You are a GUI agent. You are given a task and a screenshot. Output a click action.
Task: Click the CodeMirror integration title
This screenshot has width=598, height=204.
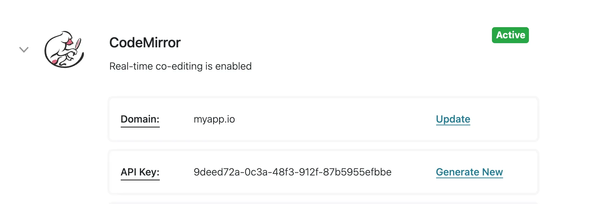click(x=145, y=43)
